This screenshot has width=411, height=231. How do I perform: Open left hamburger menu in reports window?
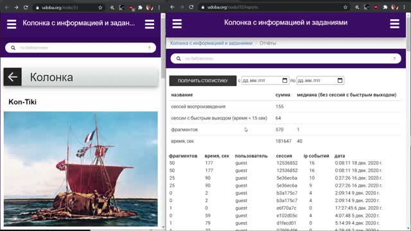coord(177,24)
